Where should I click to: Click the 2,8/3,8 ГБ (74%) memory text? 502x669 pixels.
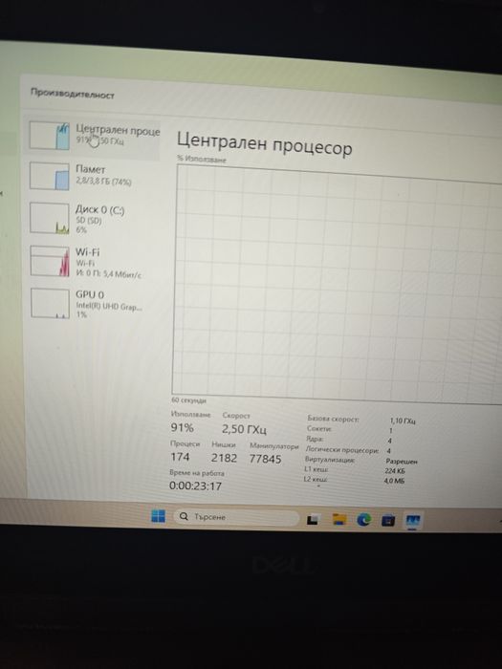(103, 182)
